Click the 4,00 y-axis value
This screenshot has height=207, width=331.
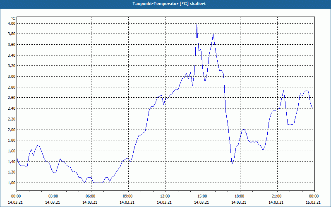(x=12, y=23)
